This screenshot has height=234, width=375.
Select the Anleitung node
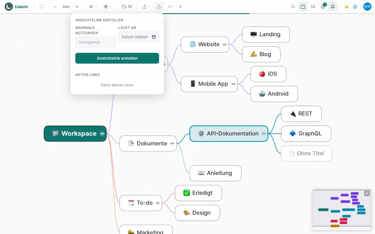tap(216, 173)
